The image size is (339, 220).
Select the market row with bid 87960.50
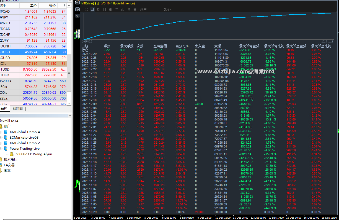point(33,69)
